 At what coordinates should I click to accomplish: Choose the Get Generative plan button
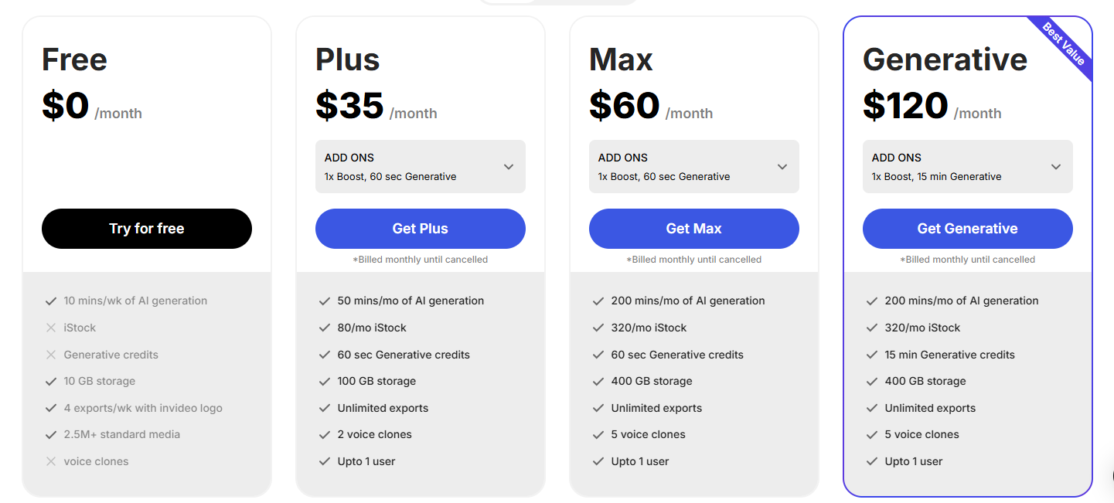[967, 229]
